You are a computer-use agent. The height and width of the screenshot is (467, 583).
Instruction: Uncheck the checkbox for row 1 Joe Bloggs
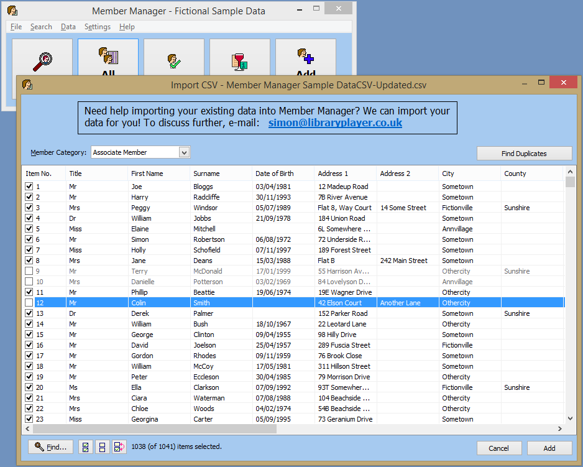click(29, 186)
